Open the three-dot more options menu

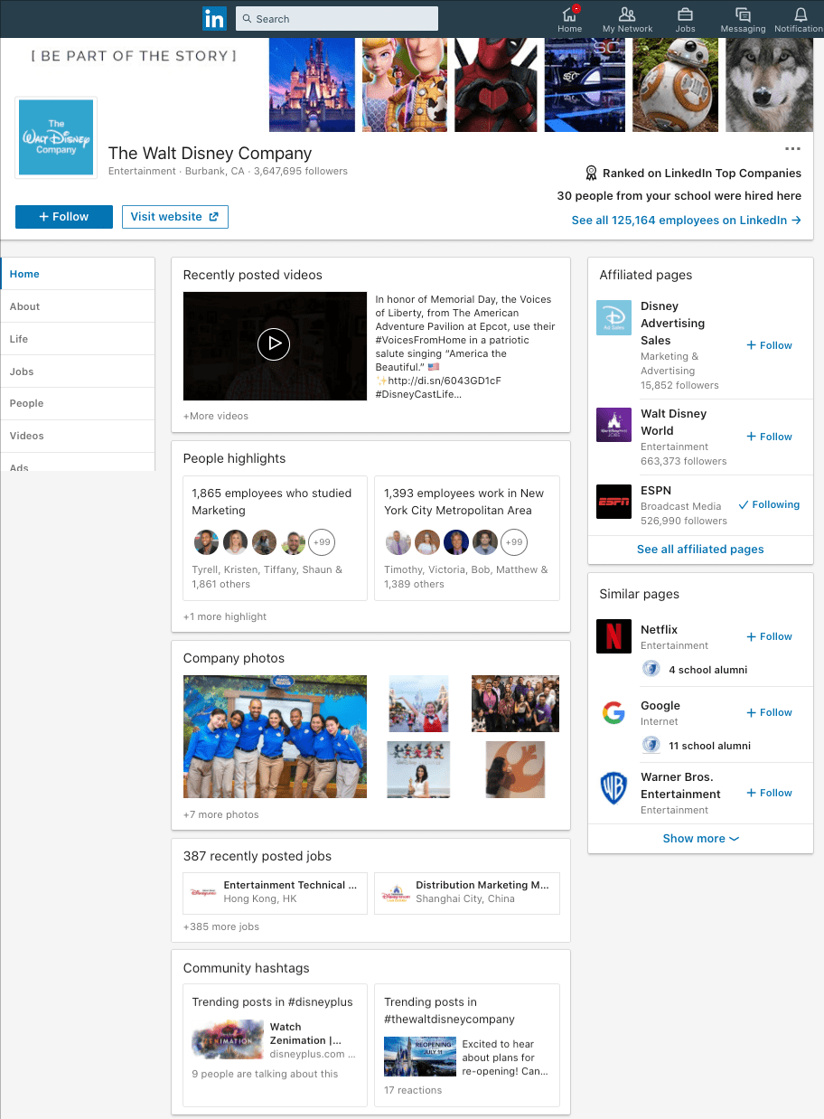[792, 148]
